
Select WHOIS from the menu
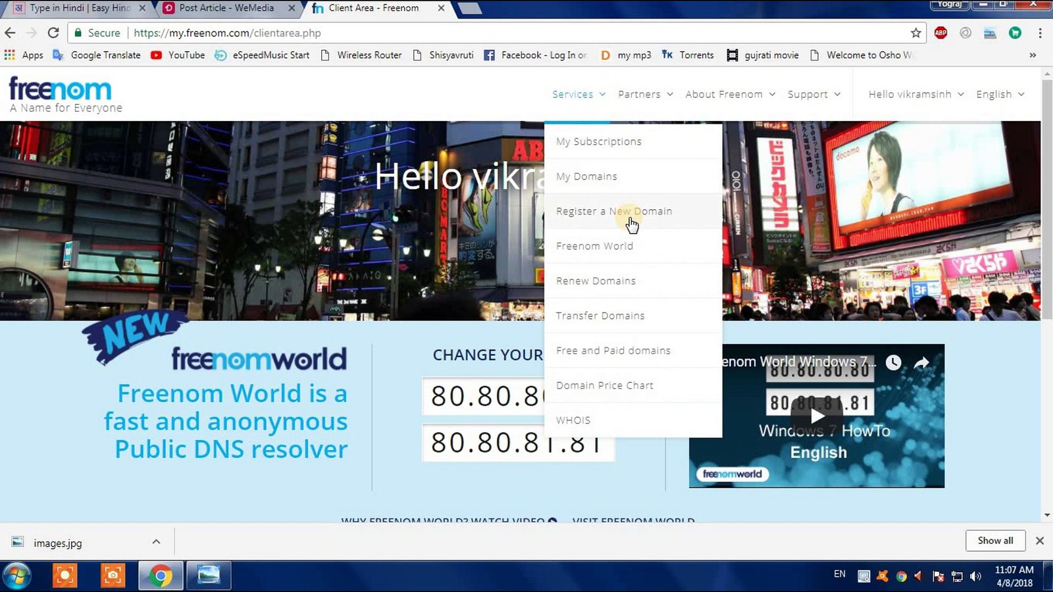point(573,420)
